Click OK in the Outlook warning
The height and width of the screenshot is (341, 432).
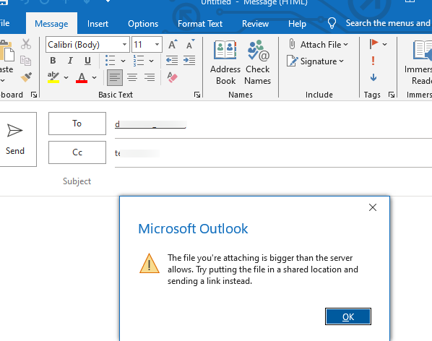pos(348,316)
